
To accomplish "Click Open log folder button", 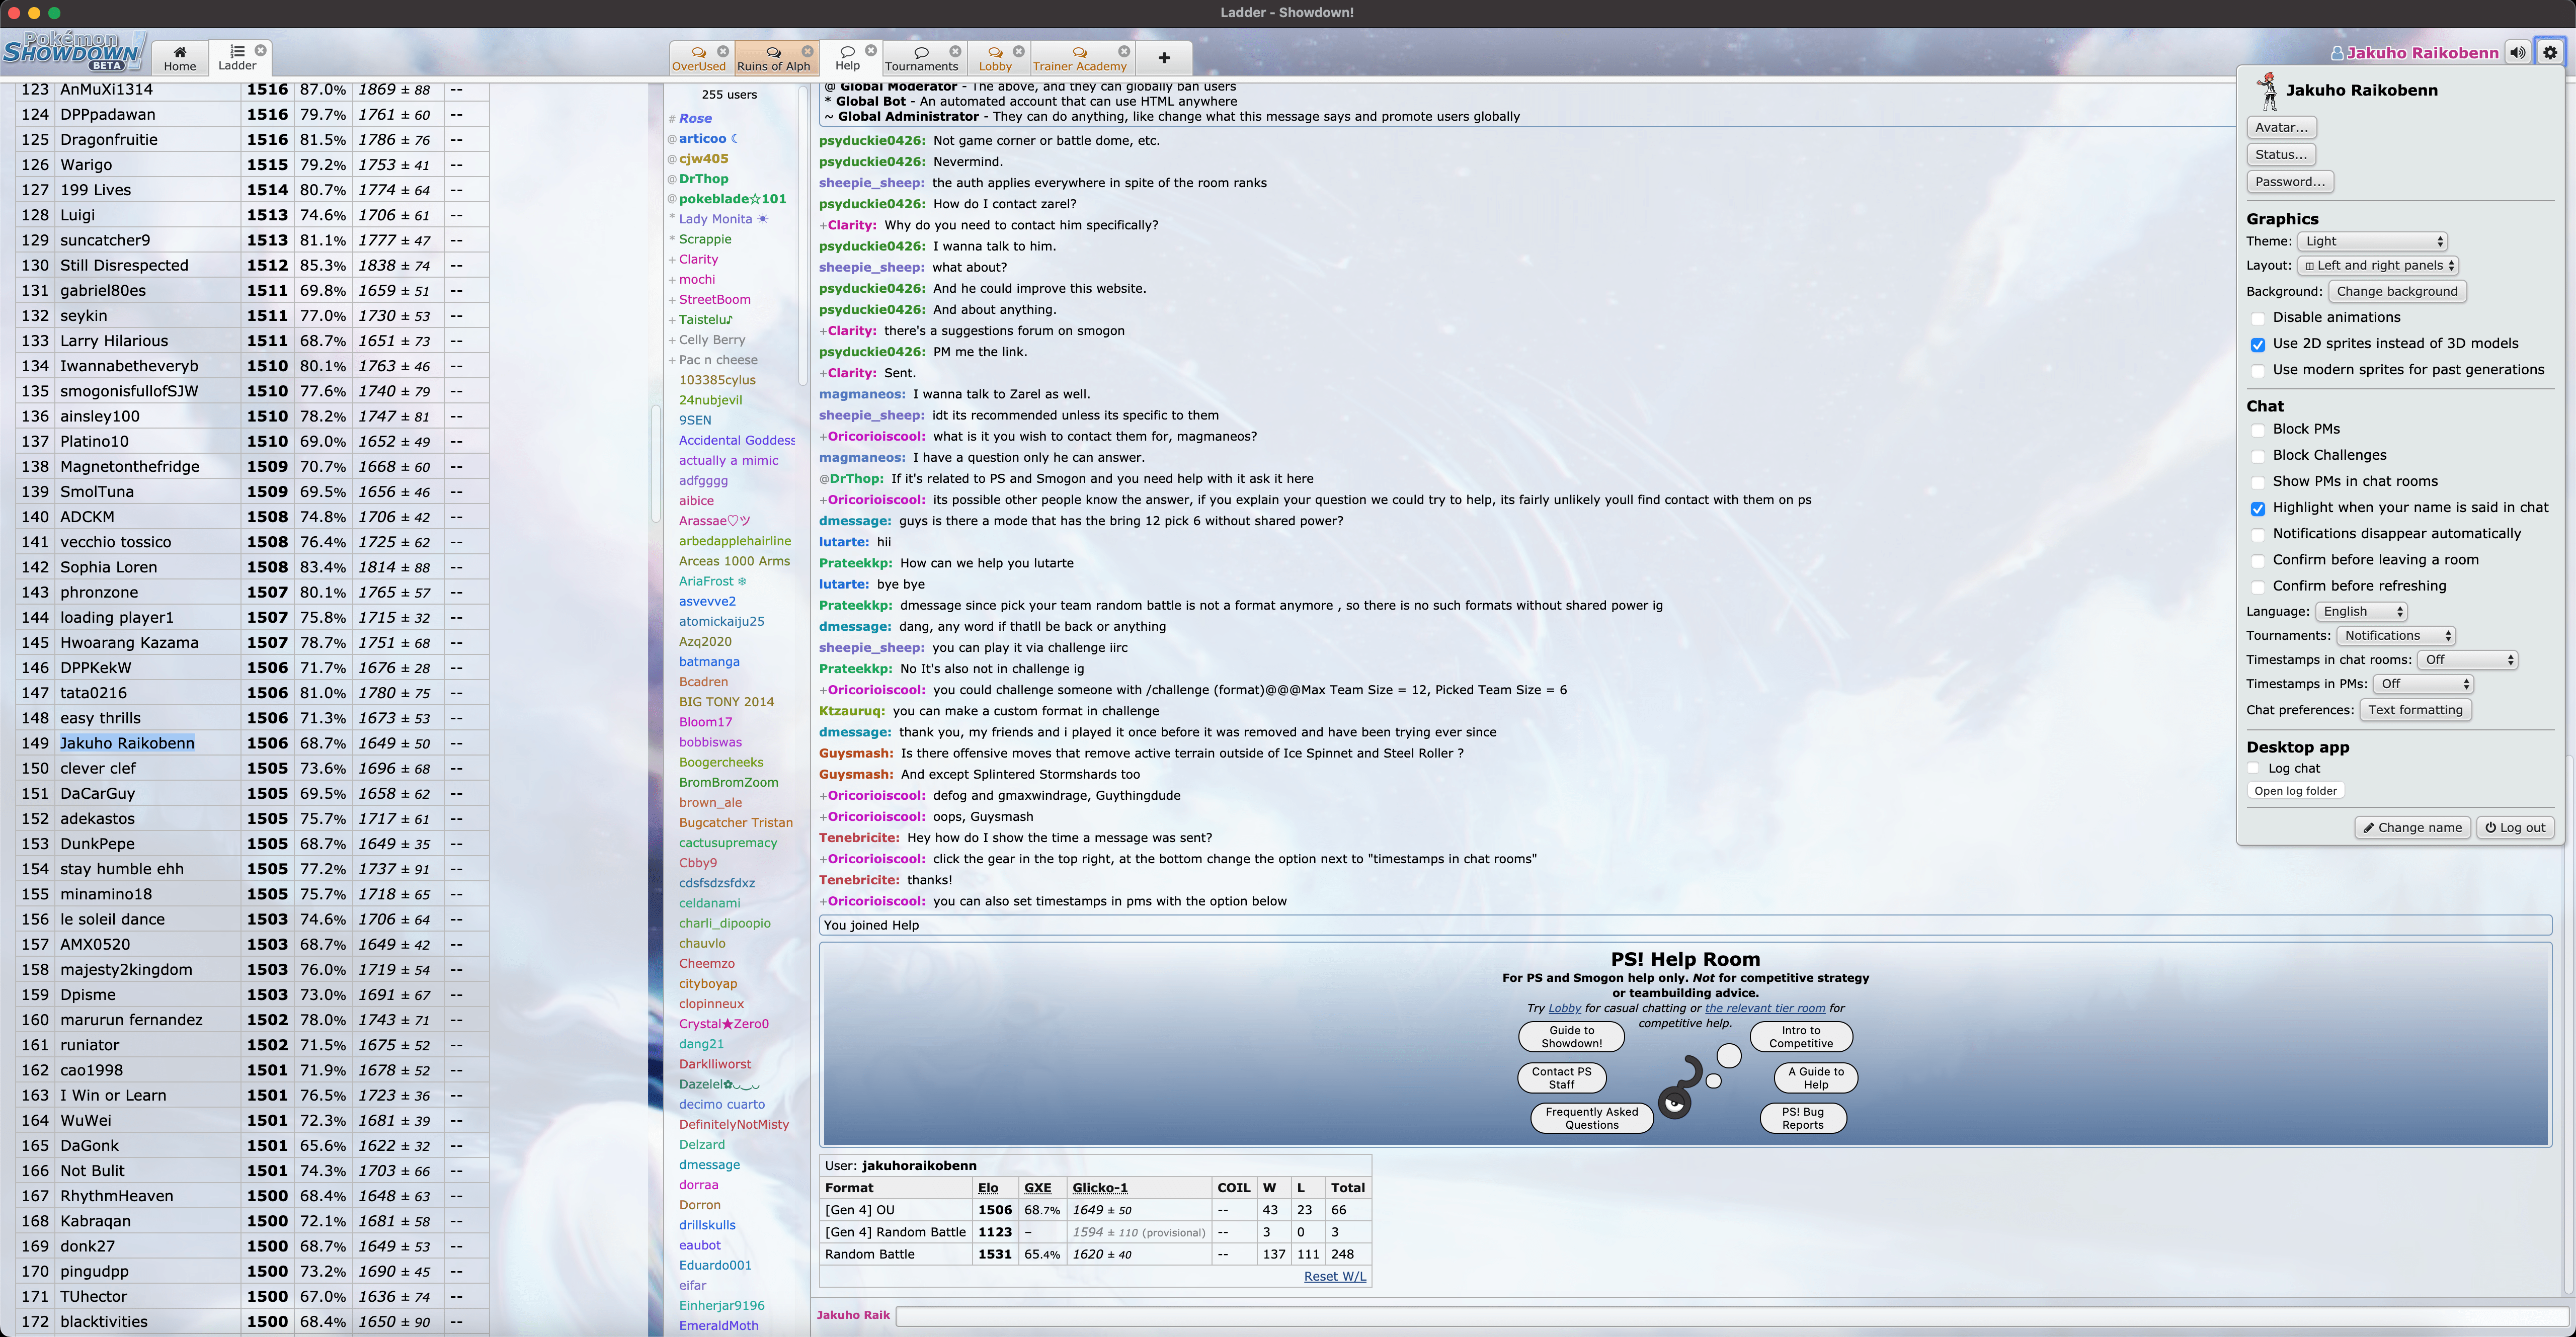I will (2295, 791).
